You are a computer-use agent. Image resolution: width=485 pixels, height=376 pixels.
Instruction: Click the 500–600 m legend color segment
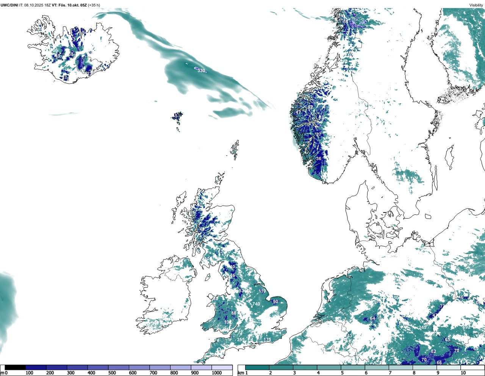coord(119,367)
